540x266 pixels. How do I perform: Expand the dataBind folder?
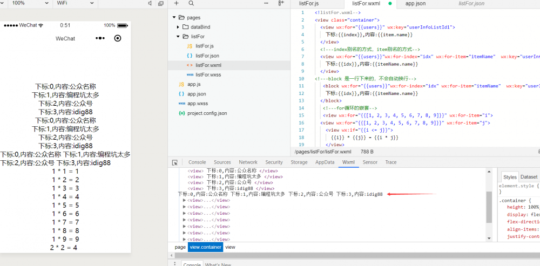tap(178, 27)
